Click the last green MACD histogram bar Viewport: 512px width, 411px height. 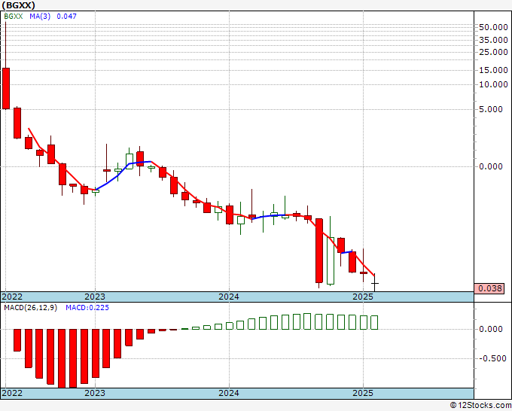[374, 322]
